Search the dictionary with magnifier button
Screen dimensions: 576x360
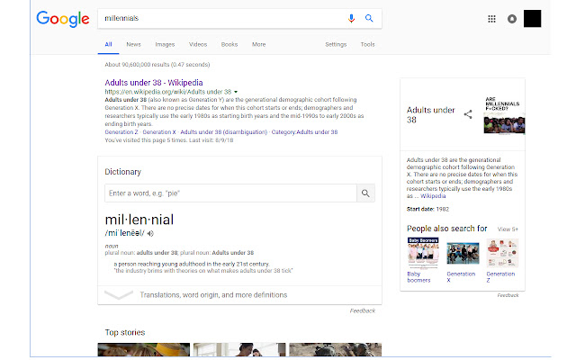click(365, 193)
